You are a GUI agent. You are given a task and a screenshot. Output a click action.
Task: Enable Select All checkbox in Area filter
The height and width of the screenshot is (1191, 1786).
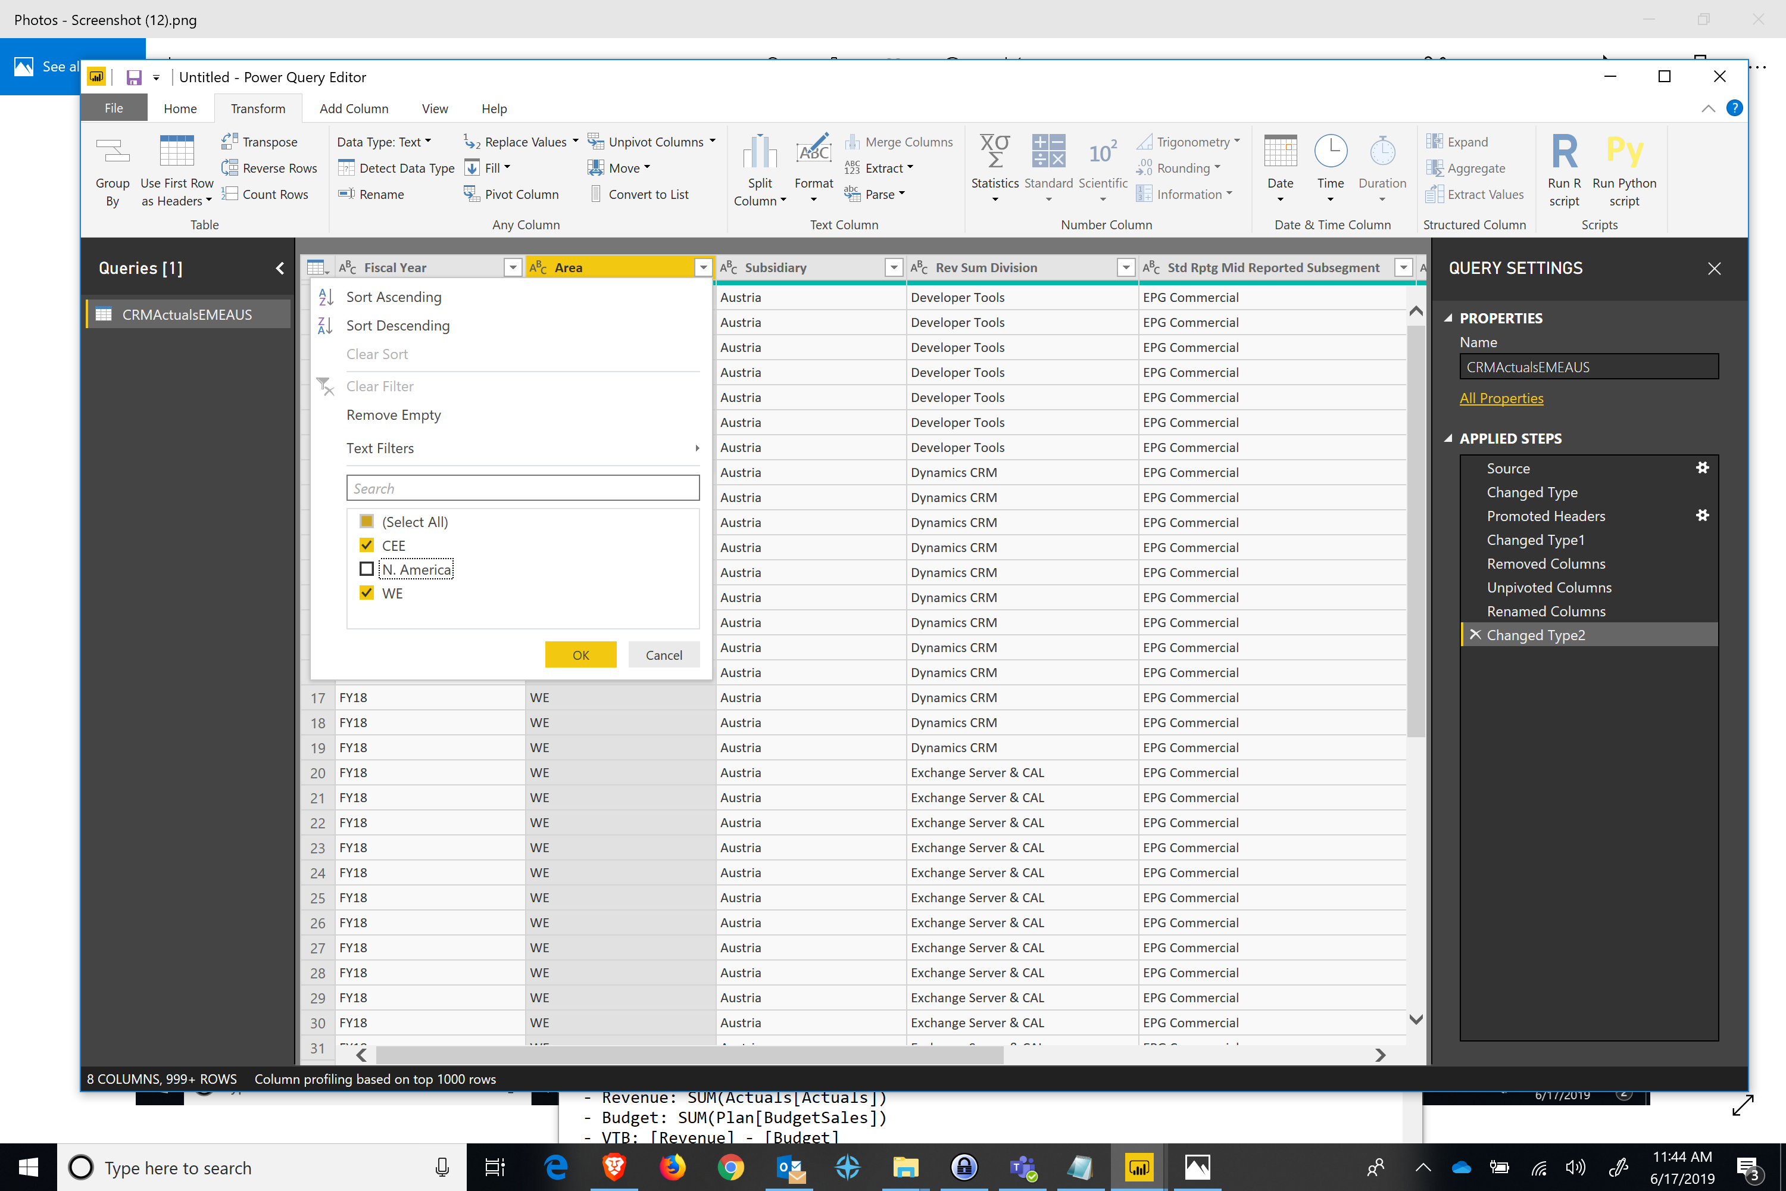click(x=367, y=520)
